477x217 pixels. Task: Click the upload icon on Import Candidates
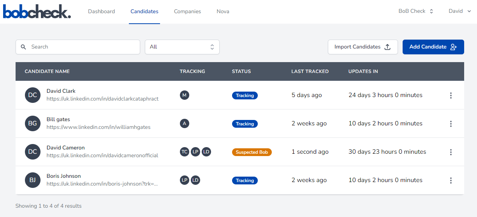click(387, 47)
